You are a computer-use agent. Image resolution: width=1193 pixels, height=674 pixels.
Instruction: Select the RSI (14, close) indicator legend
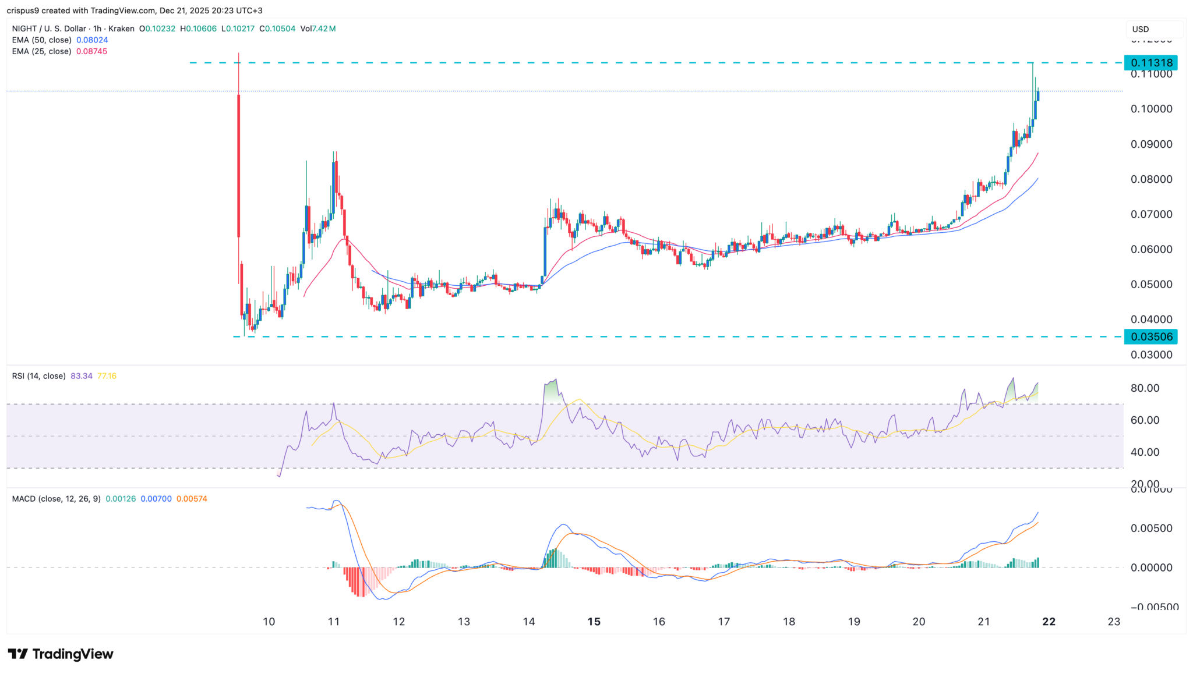(x=38, y=376)
